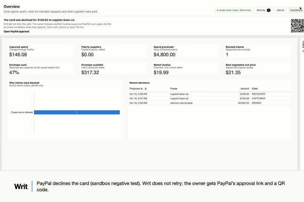304x202 pixels.
Task: Click the $4,800.00 amount in Recent decisions
Action: pyautogui.click(x=244, y=103)
